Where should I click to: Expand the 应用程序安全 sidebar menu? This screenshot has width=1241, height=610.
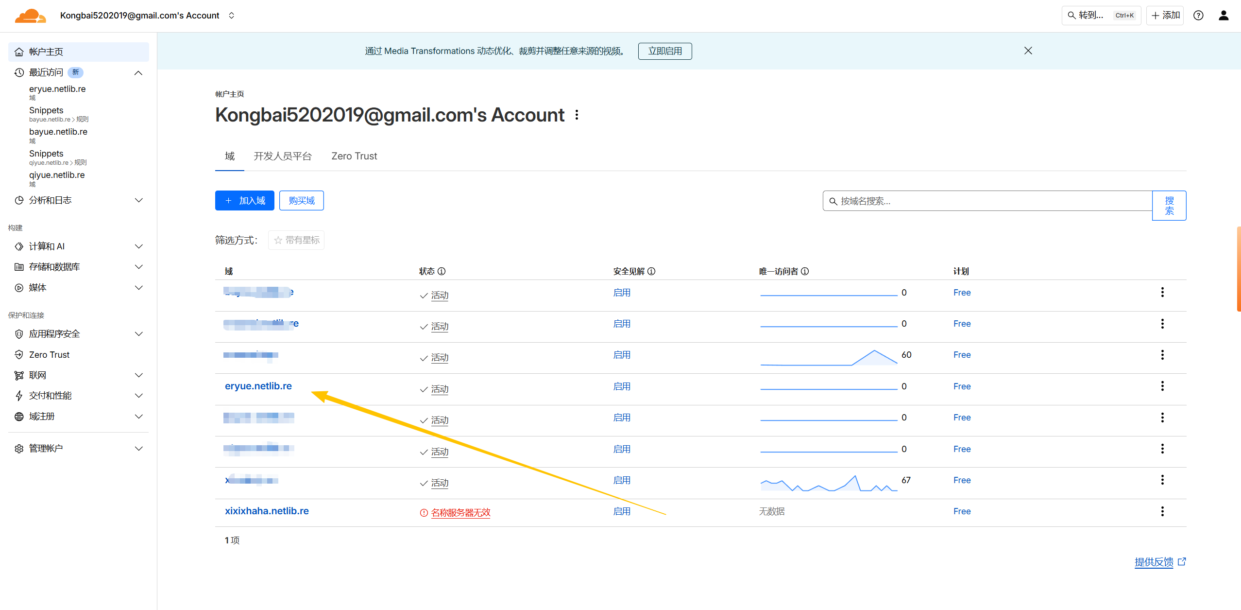coord(138,334)
